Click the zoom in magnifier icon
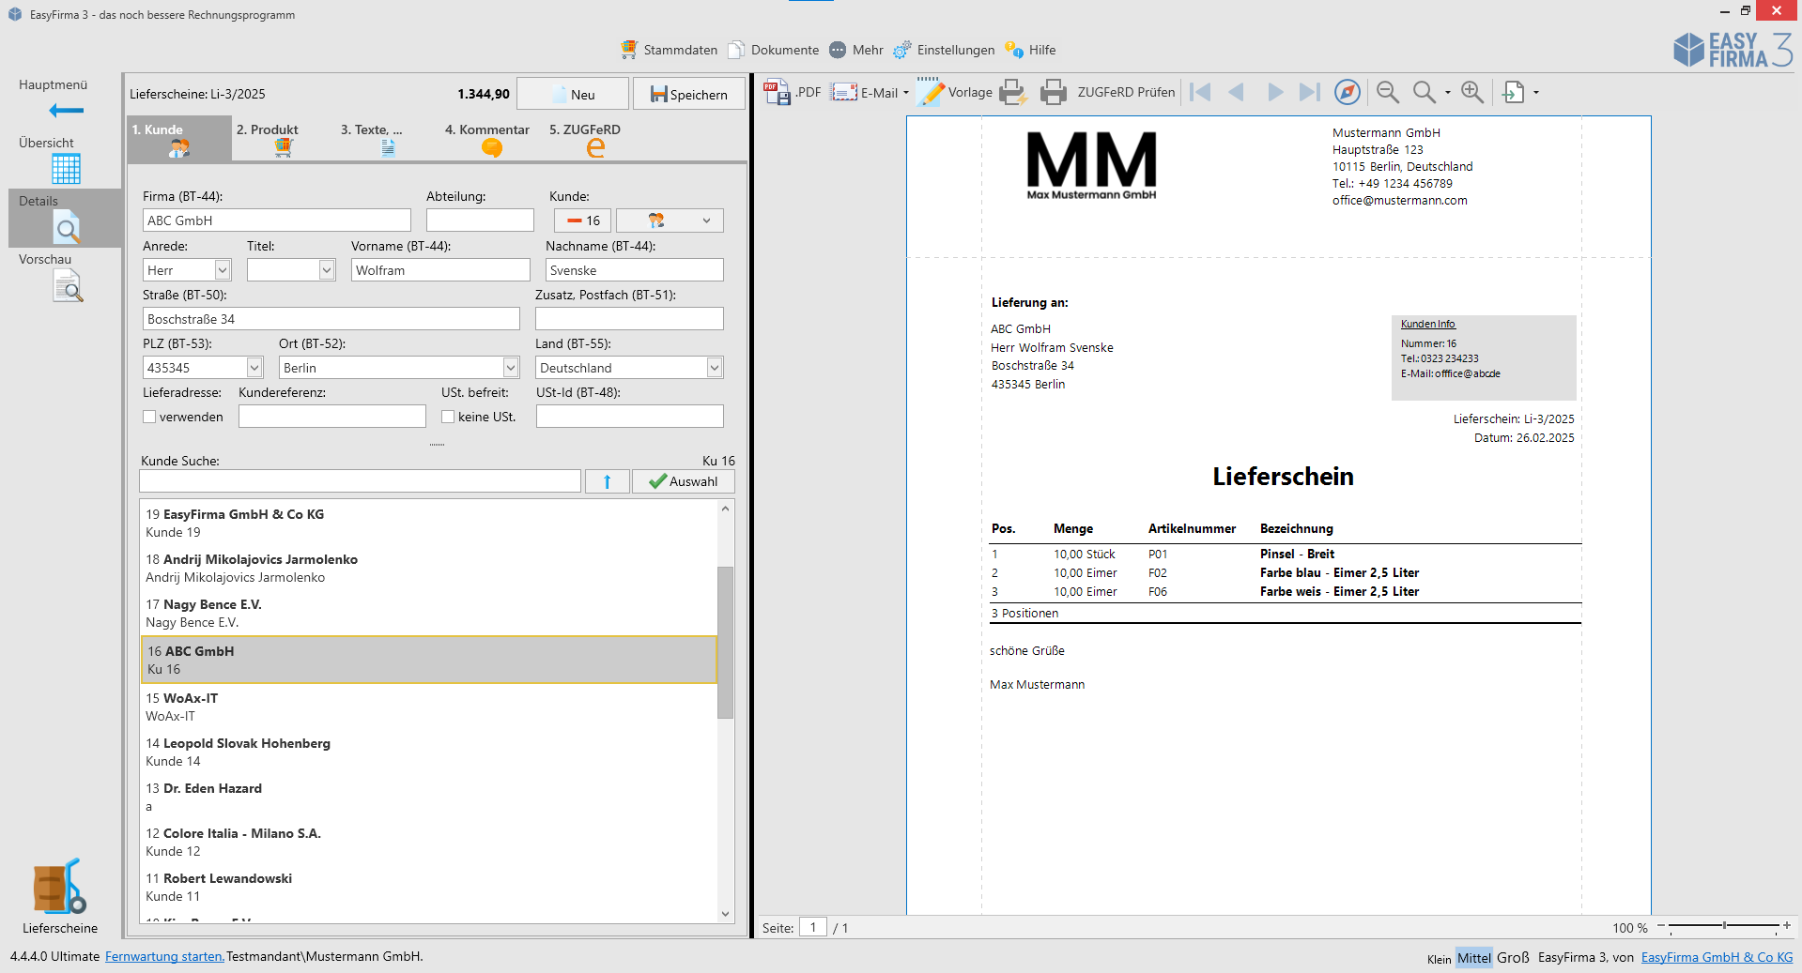 (1472, 92)
